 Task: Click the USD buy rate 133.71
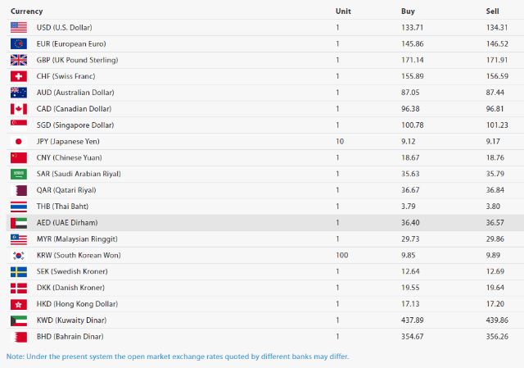click(413, 27)
